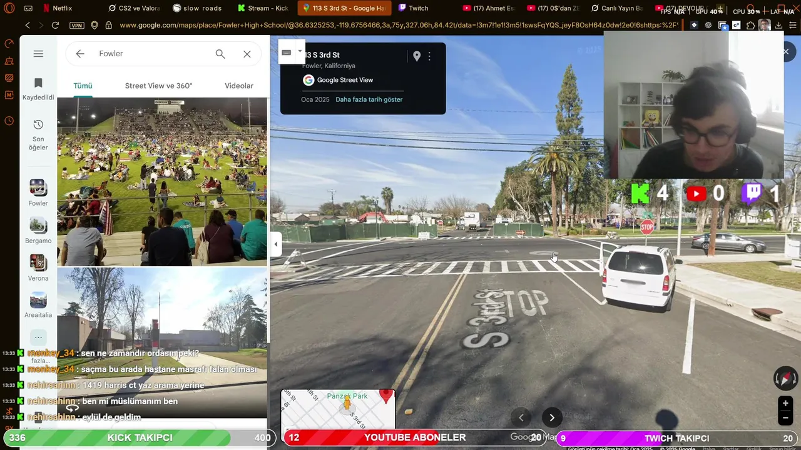
Task: Open the Opera sidebar history clock icon
Action: point(9,121)
